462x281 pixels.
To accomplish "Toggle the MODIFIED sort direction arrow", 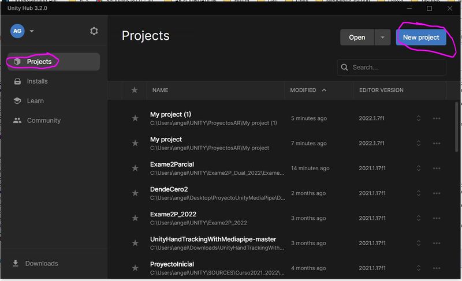I will click(x=324, y=90).
